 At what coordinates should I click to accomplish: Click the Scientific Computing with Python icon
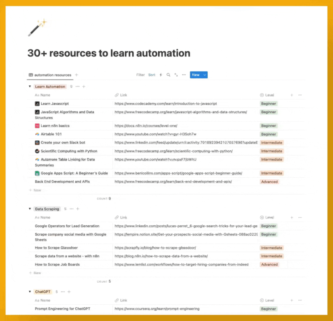coord(37,151)
